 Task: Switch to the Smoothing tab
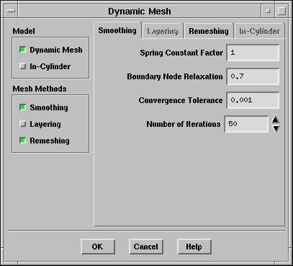pos(117,30)
